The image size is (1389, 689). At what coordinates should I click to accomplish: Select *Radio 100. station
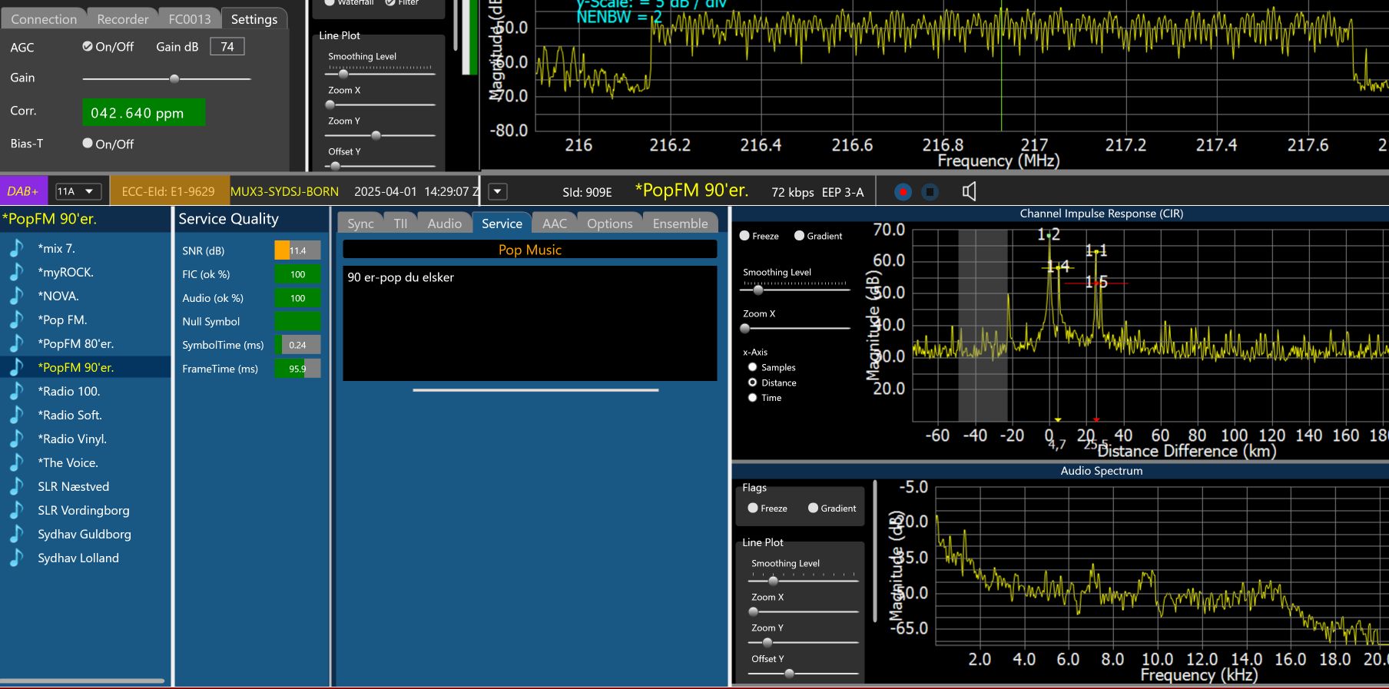coord(69,392)
